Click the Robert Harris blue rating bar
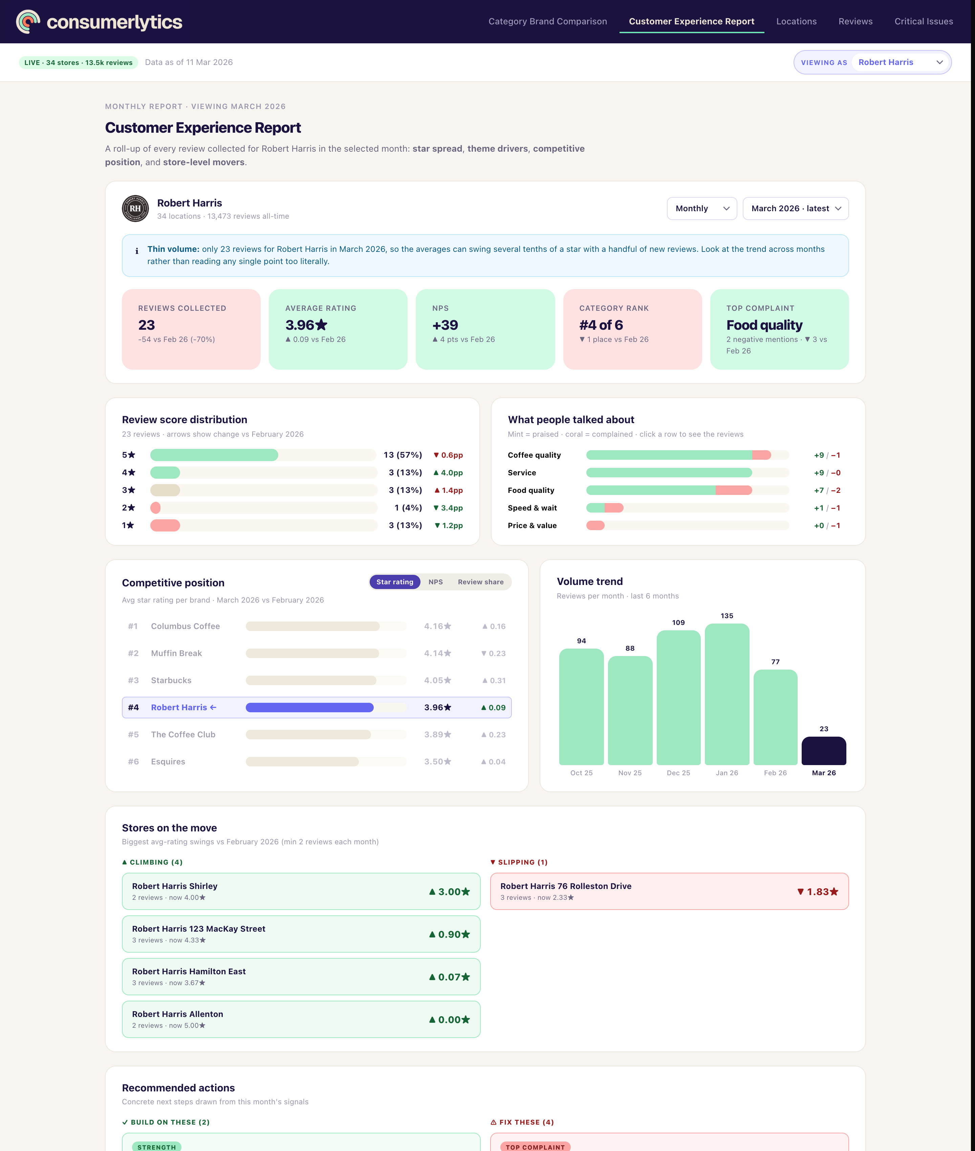The image size is (975, 1151). 309,707
